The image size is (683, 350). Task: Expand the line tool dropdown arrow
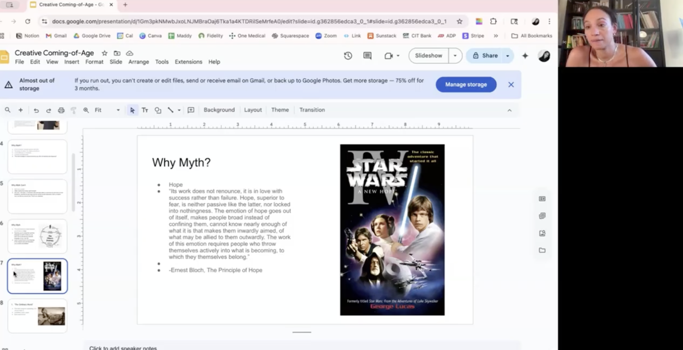(x=179, y=110)
